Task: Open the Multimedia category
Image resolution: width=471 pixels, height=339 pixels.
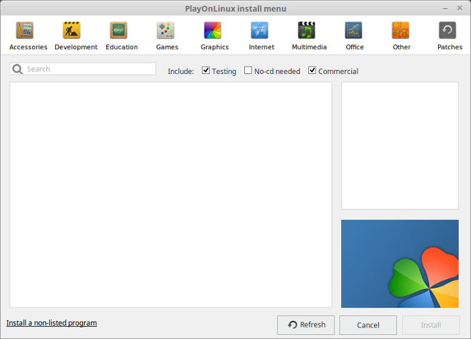Action: pos(309,36)
